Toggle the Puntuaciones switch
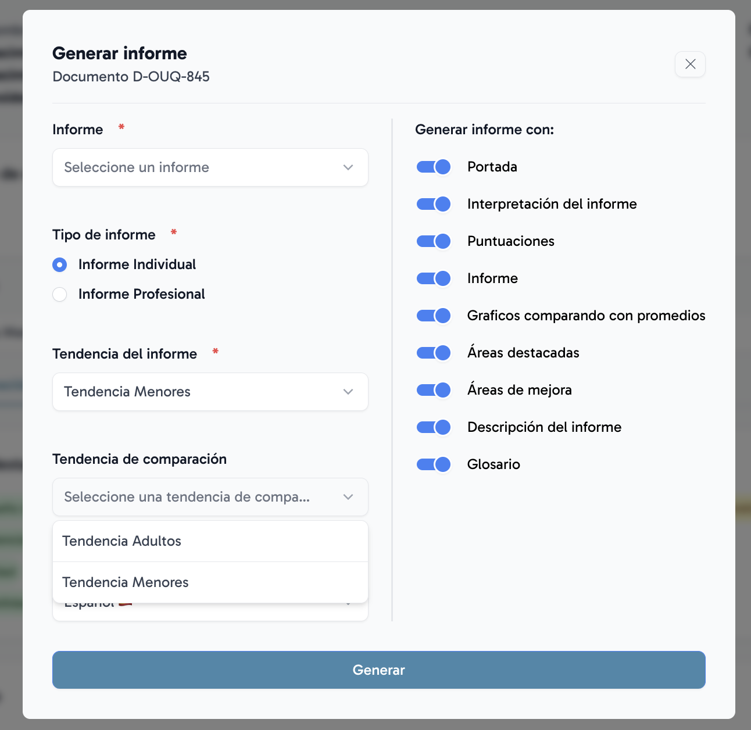Viewport: 751px width, 730px height. [434, 241]
